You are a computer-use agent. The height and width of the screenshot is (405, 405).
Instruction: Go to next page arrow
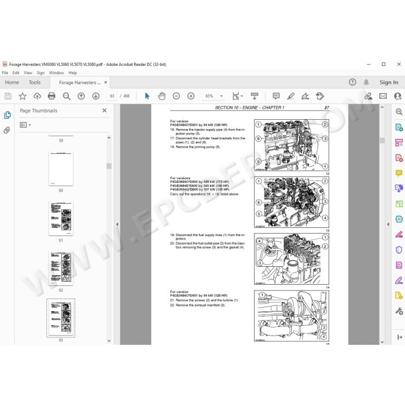pos(96,96)
